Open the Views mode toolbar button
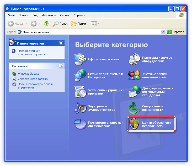This screenshot has width=192, height=166. 95,24
